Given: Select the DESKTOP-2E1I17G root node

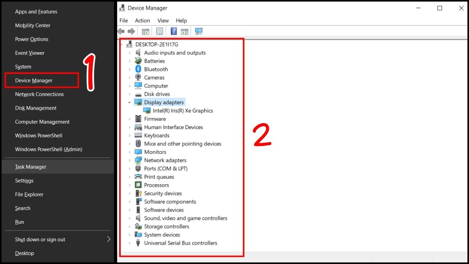Looking at the screenshot, I should coord(158,44).
